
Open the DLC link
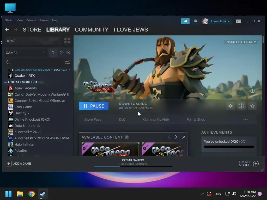click(122, 119)
